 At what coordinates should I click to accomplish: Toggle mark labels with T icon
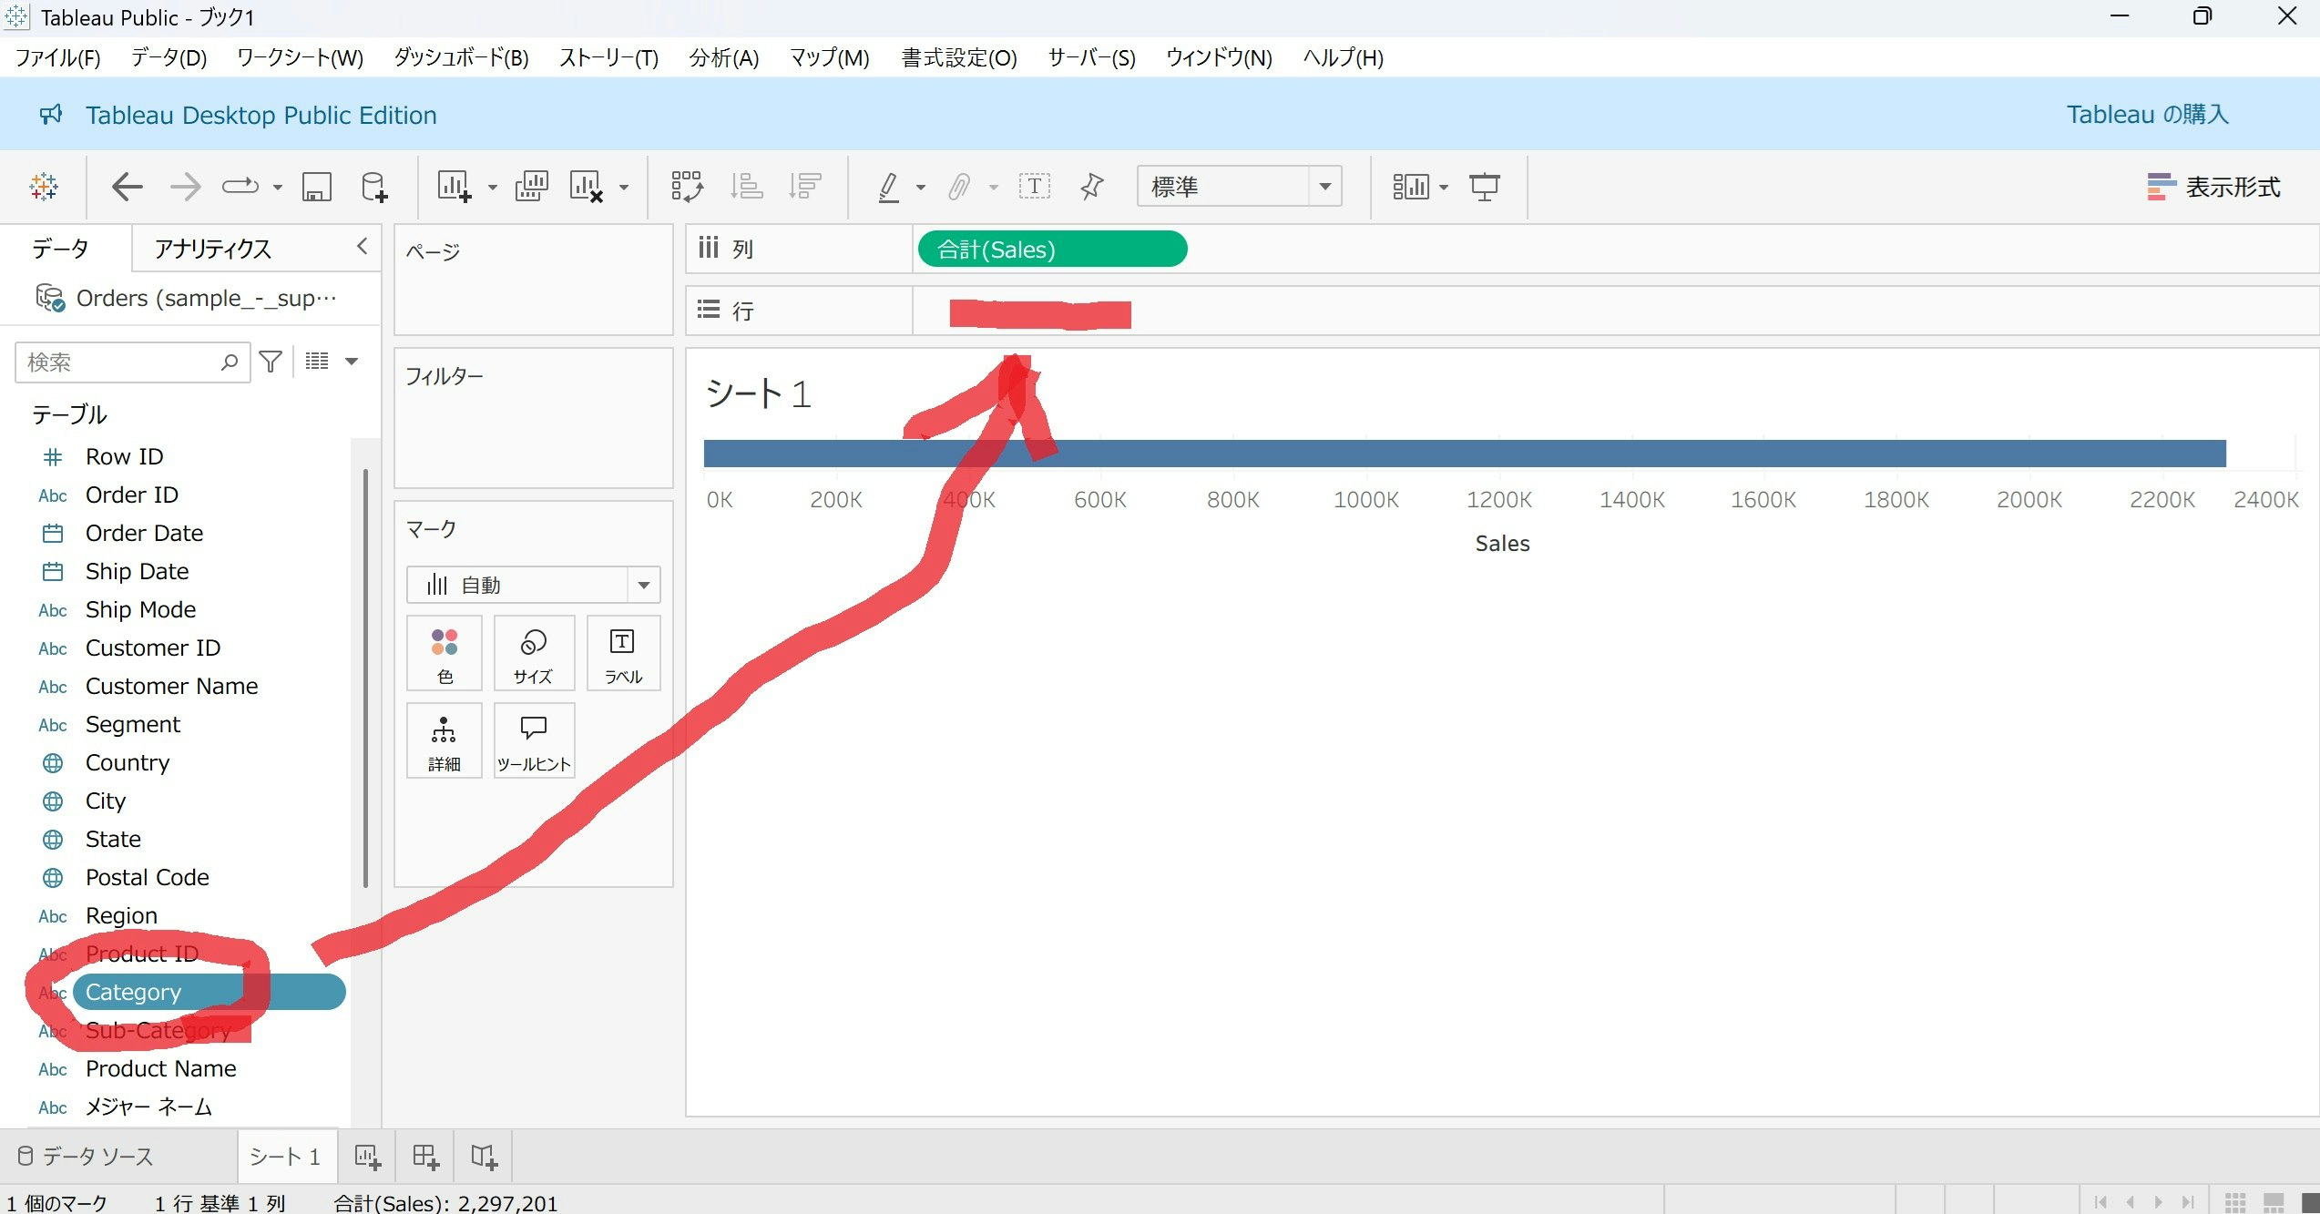tap(1034, 187)
